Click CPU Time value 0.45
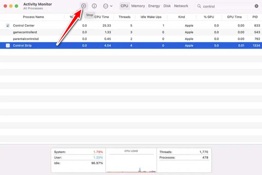The width and height of the screenshot is (262, 175). click(x=108, y=39)
